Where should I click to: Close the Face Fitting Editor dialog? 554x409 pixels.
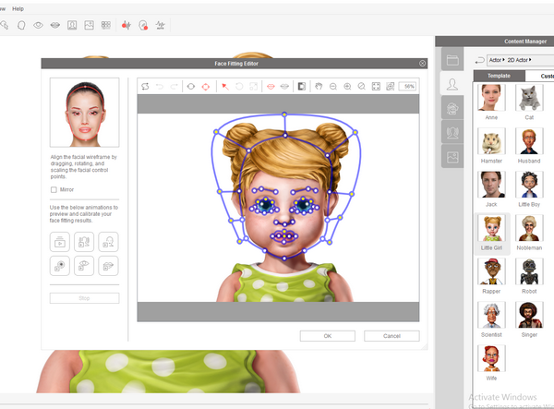pos(422,63)
